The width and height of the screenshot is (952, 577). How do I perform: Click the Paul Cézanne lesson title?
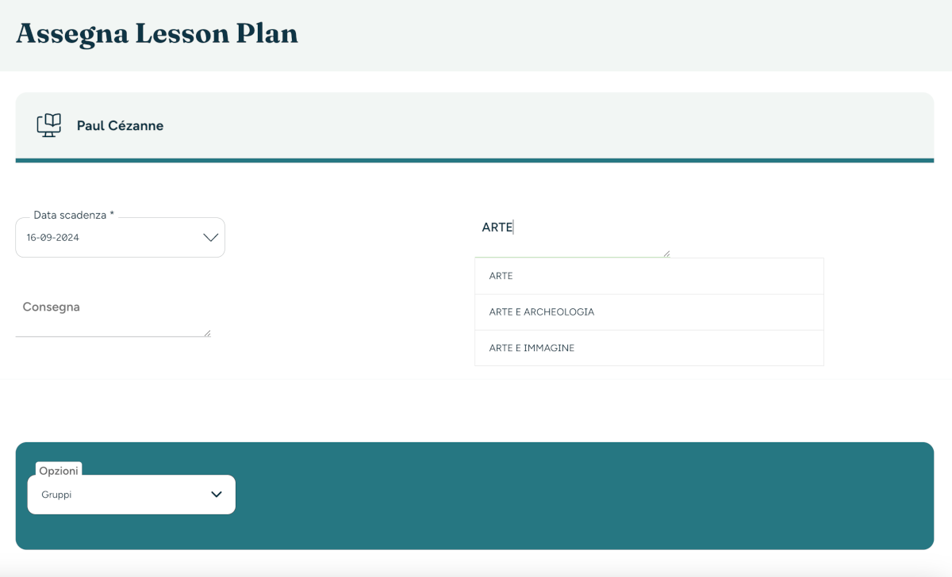(120, 125)
